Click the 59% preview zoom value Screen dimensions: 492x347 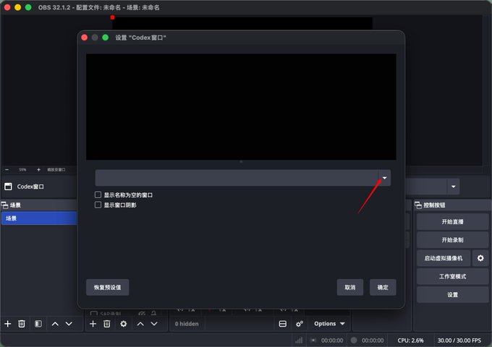pos(22,170)
